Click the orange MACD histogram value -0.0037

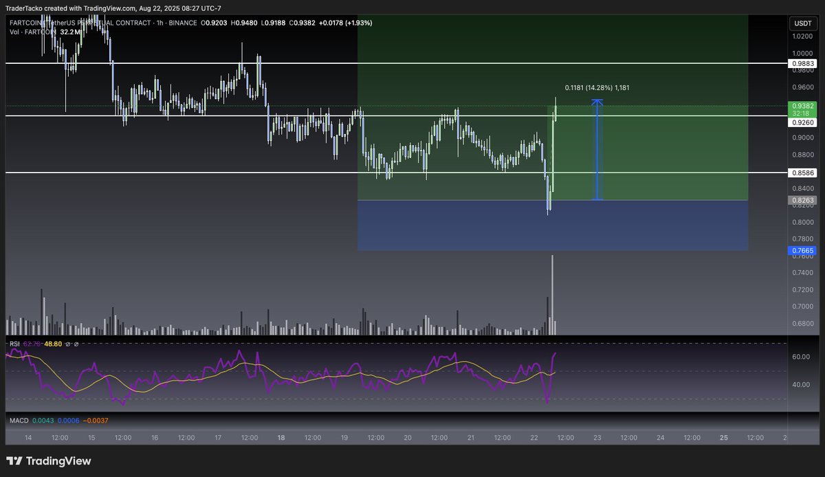[96, 420]
